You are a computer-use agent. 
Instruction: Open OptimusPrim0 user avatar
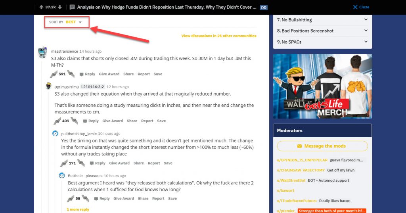tap(49, 86)
